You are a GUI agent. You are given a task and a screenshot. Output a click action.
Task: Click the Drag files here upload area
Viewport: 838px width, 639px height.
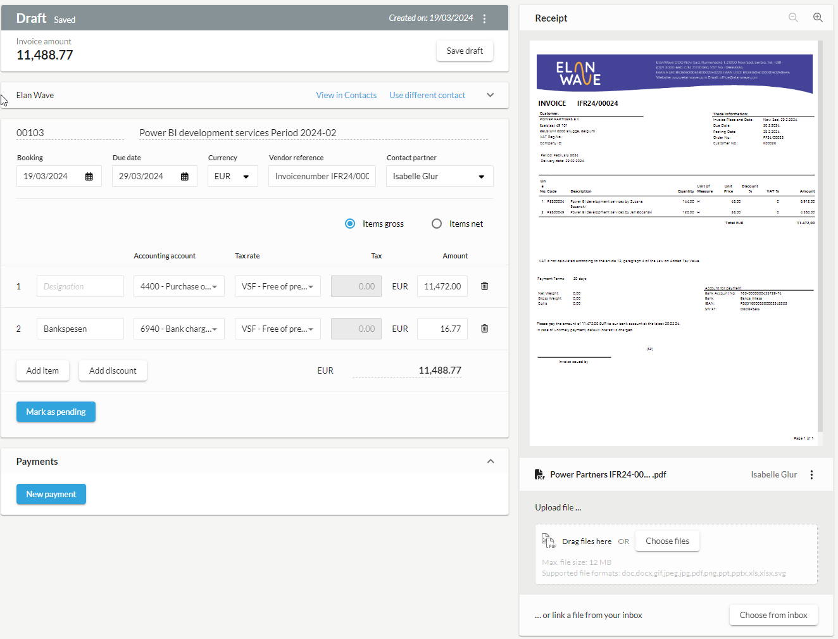tap(676, 554)
